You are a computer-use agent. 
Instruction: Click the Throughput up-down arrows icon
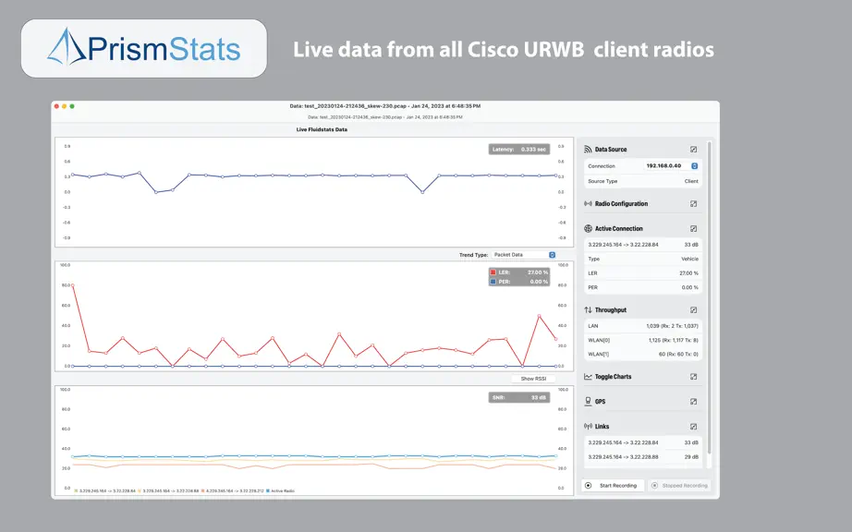588,310
